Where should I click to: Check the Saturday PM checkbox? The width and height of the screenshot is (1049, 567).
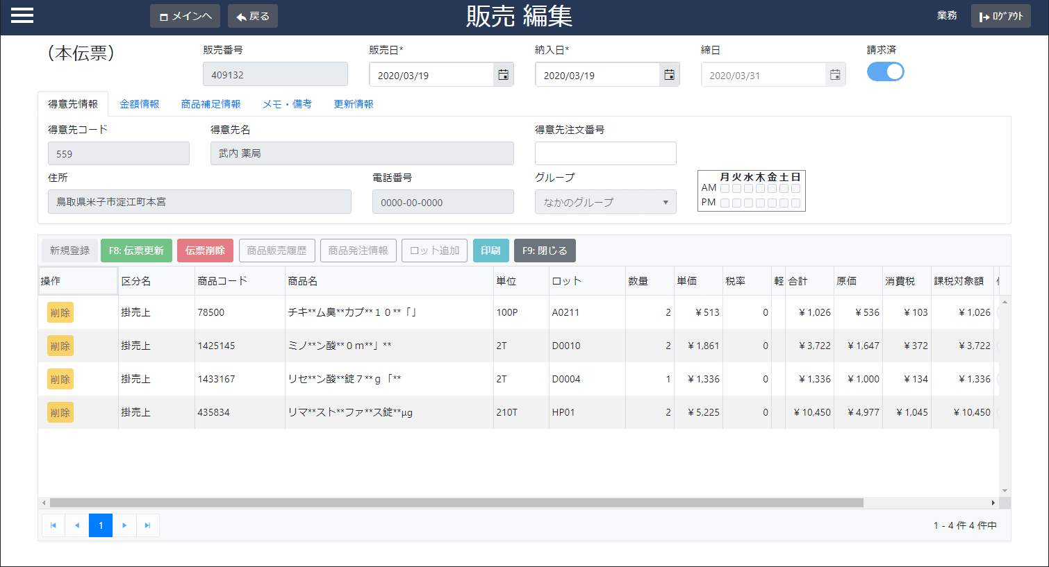point(784,203)
